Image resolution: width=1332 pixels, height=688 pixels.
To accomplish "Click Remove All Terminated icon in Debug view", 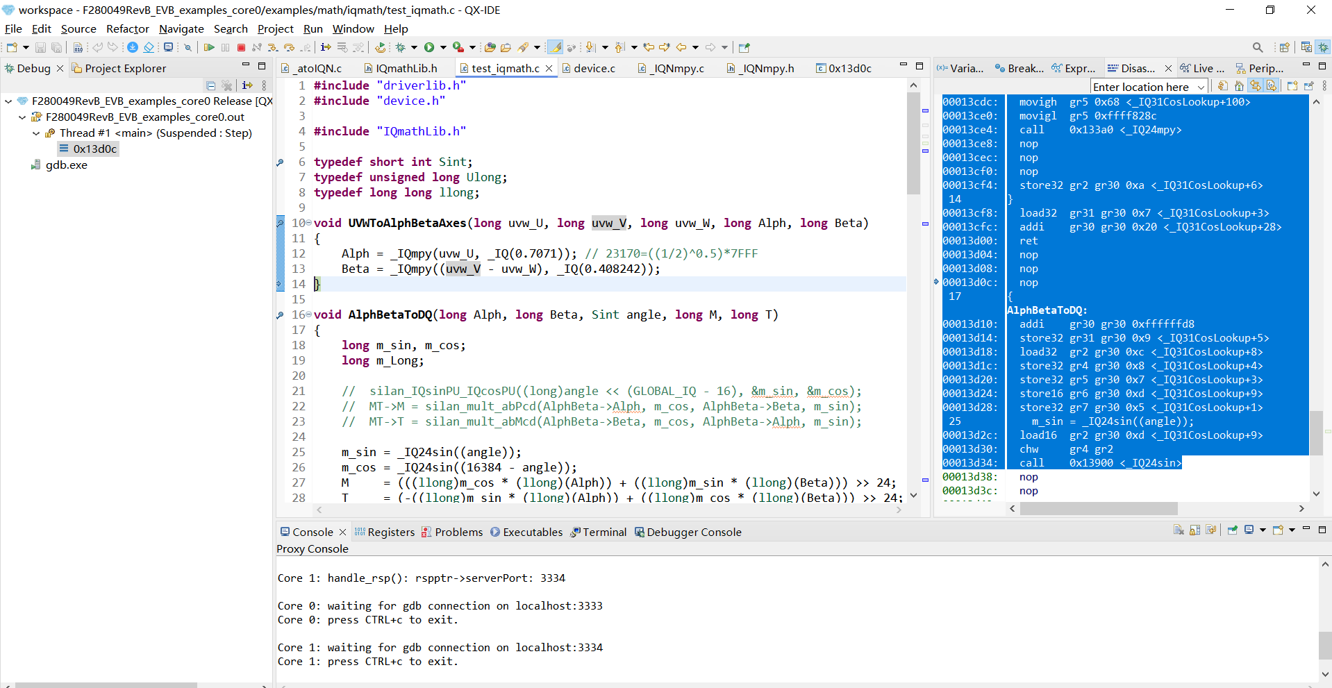I will (227, 85).
